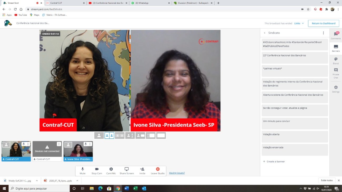Screen dimensions: 342x192
Task: Click the Share Screen monitor icon
Action: pyautogui.click(x=127, y=169)
